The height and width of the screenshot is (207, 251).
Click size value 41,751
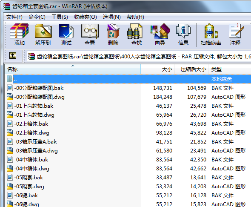coord(164,142)
